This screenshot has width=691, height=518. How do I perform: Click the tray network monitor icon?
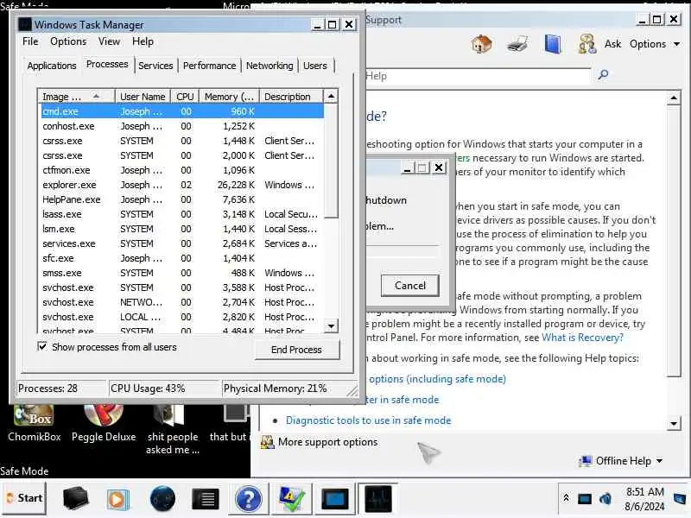click(x=585, y=499)
